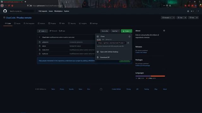Bookmark this page with star icon
Viewport: 202px width, 113px height.
click(170, 6)
